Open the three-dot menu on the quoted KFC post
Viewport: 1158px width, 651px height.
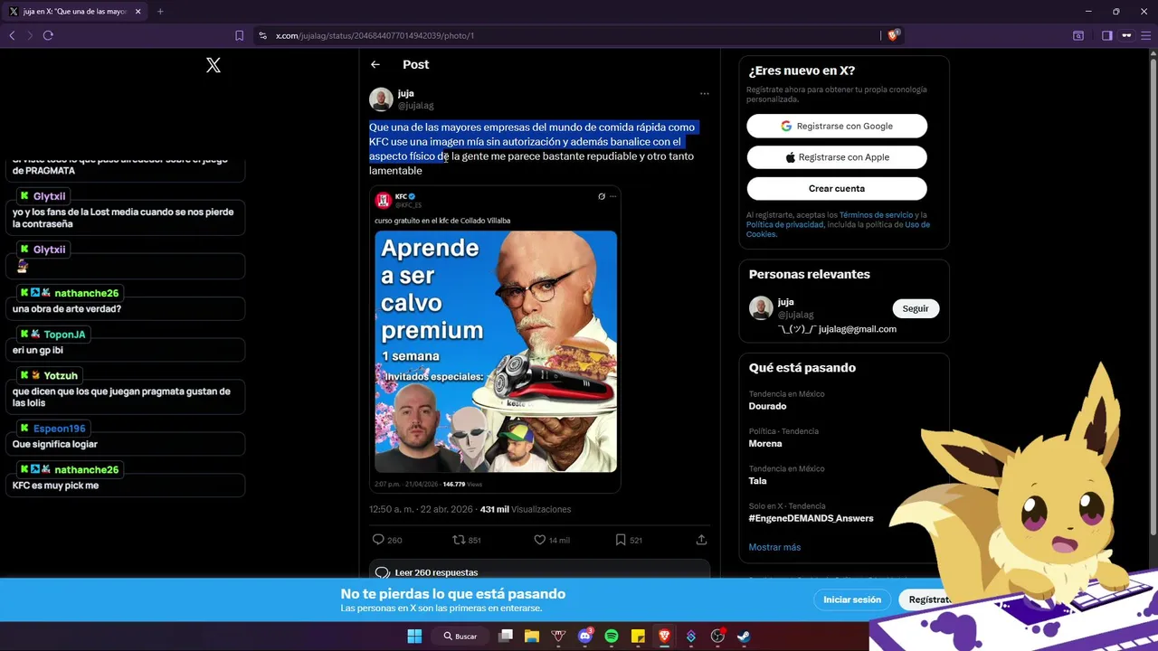point(612,196)
